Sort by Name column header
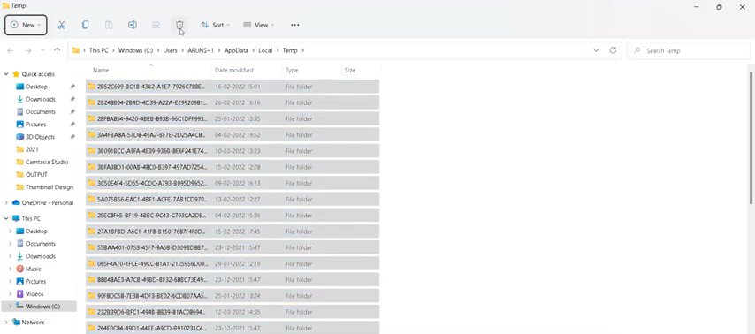This screenshot has width=755, height=334. [x=149, y=71]
